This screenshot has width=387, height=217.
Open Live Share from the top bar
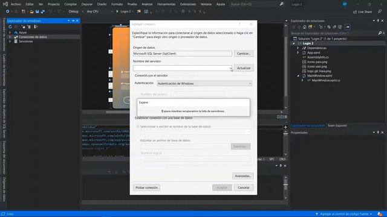tap(362, 11)
